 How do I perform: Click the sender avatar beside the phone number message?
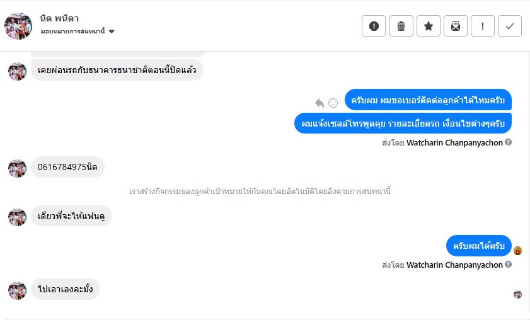pos(17,168)
